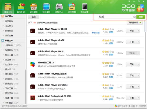The image size is (147, 109).
Task: Select 我的软件 in sidebar
Action: click(9, 21)
